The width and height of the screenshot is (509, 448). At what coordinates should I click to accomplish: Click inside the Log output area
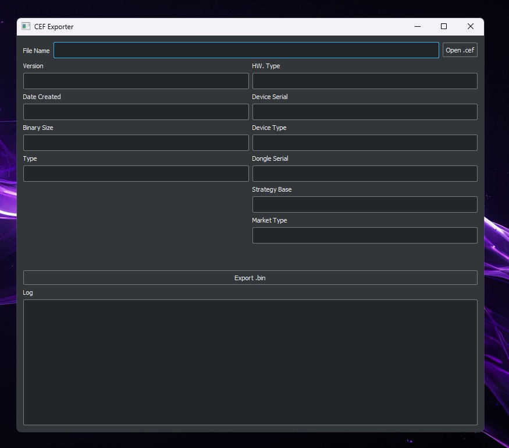pos(250,362)
